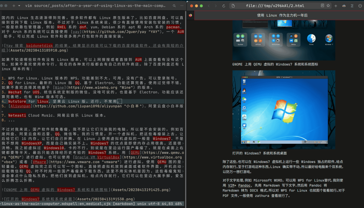Viewport: 364px width, 208px height.
Task: Click the Wine link text in vim
Action: [59, 88]
